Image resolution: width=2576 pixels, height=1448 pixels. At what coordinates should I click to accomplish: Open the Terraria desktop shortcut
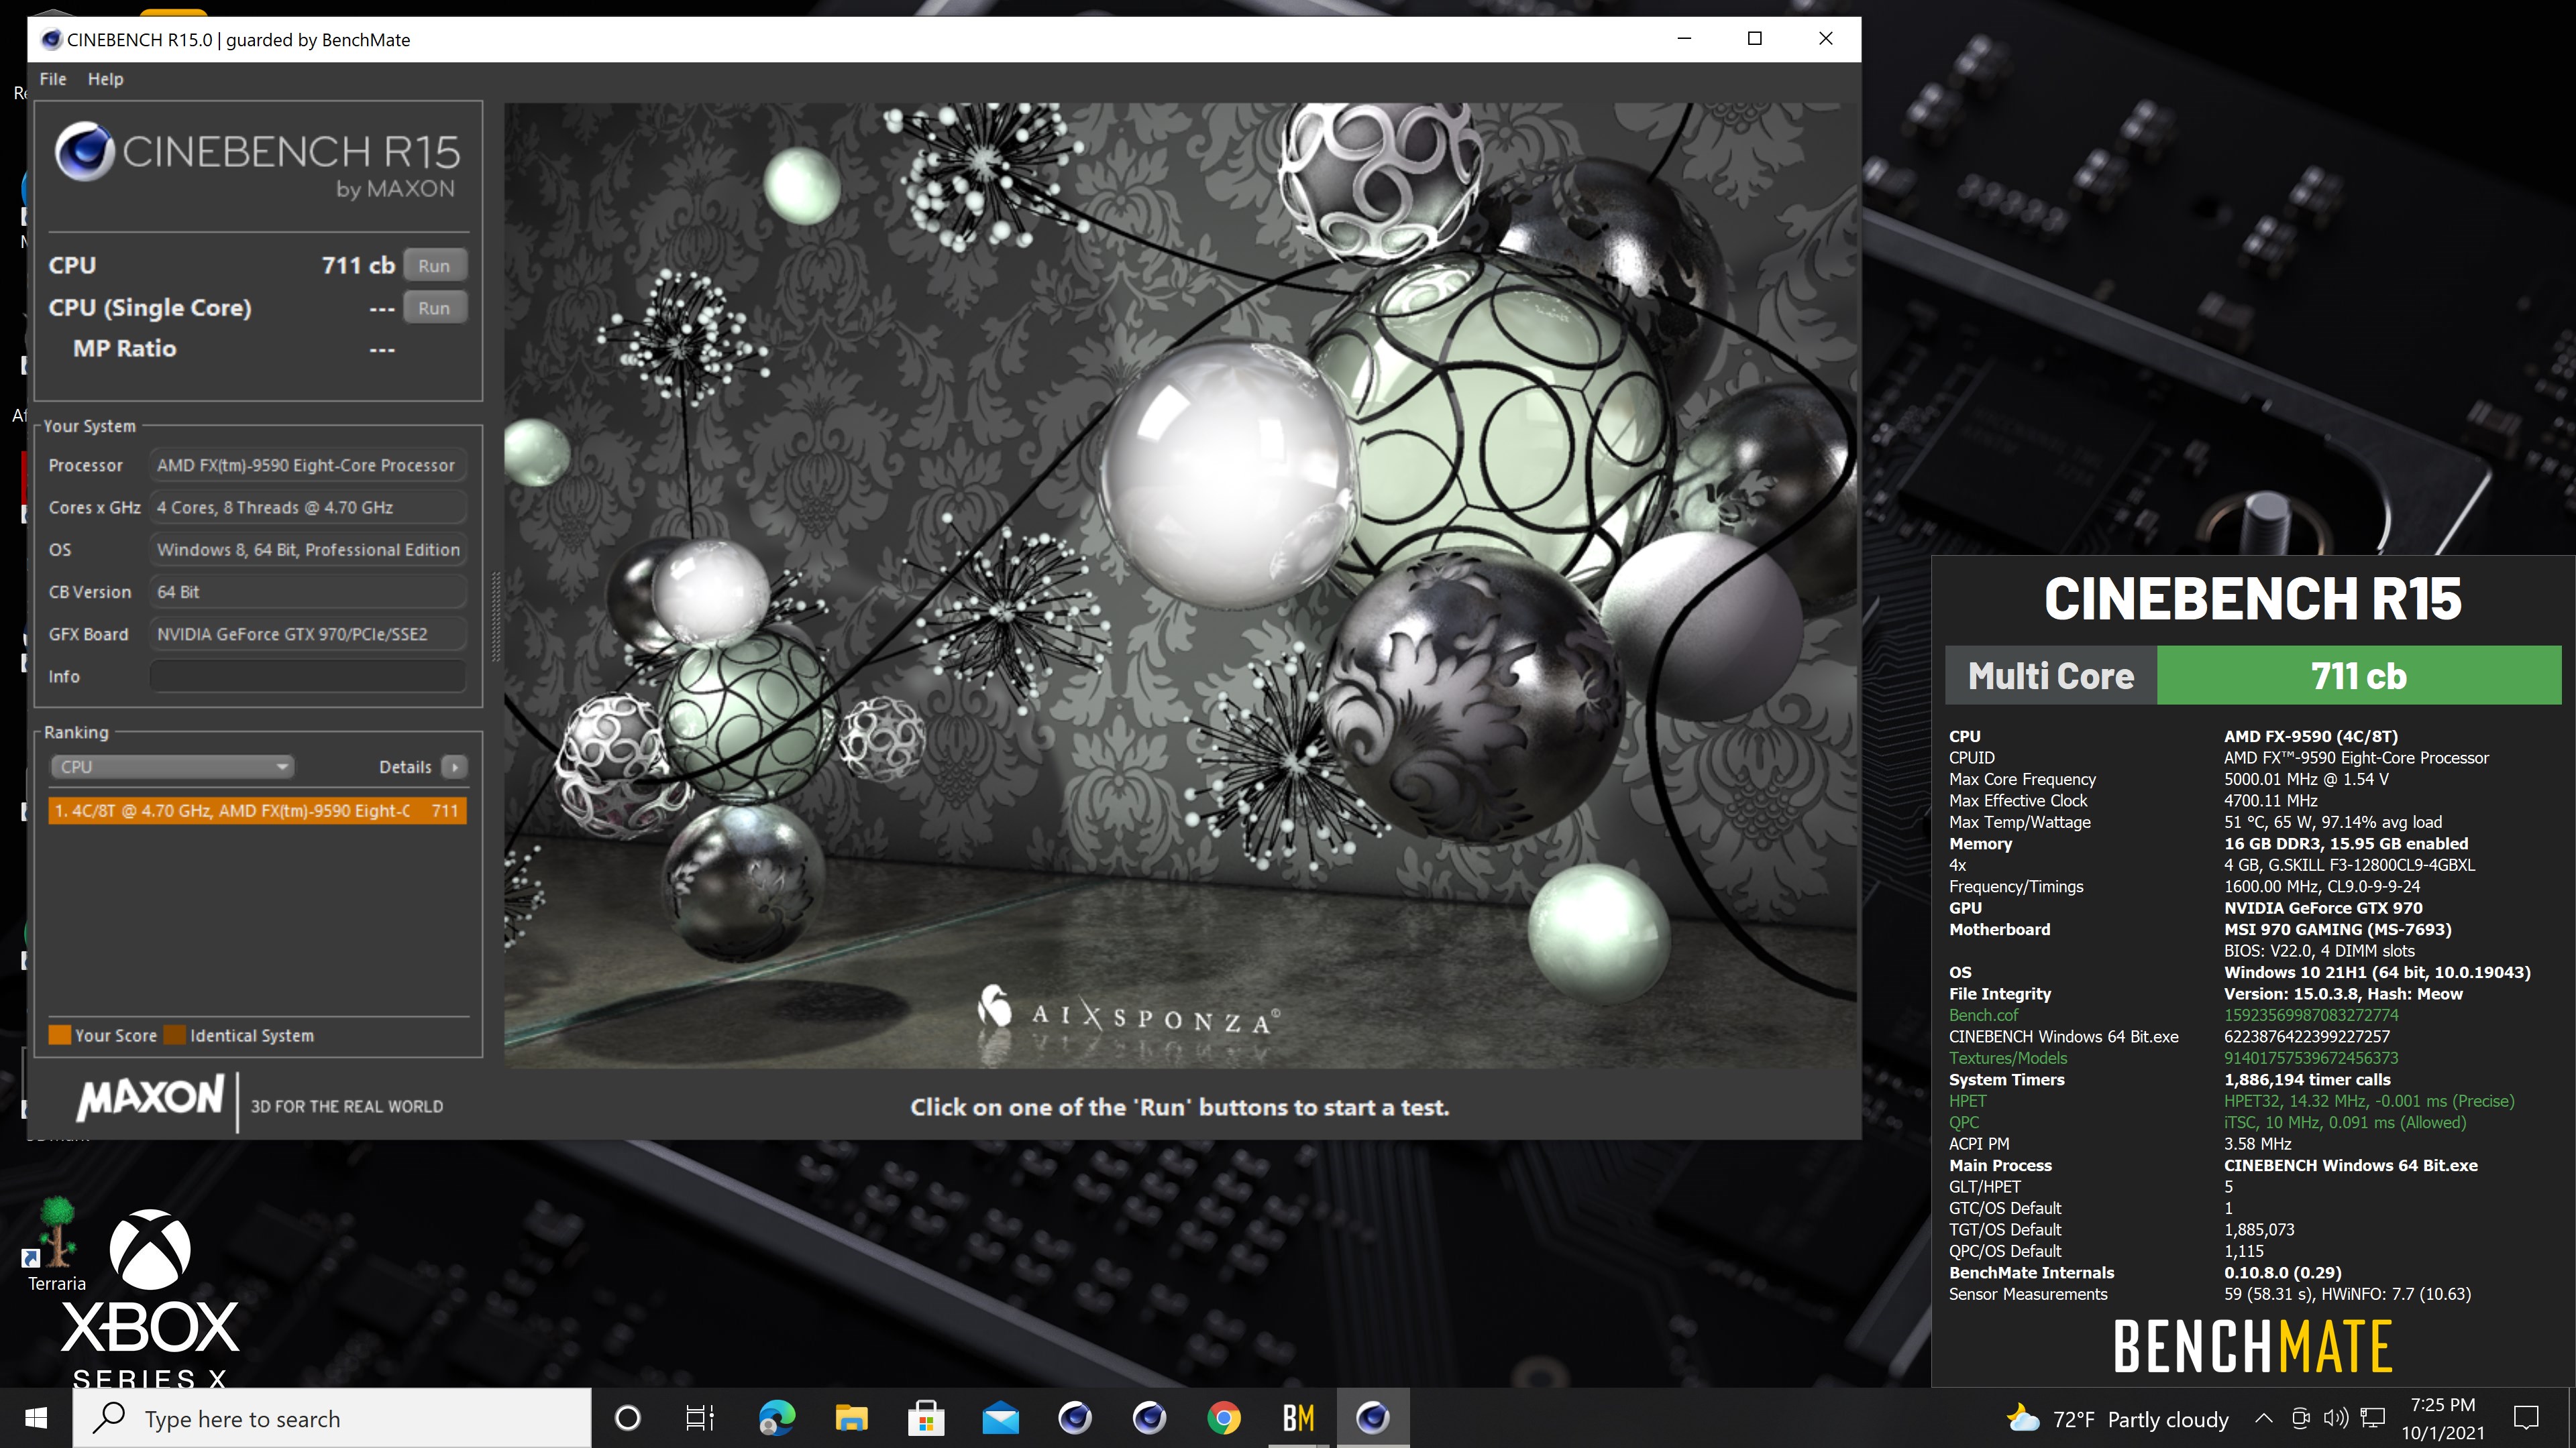tap(56, 1244)
